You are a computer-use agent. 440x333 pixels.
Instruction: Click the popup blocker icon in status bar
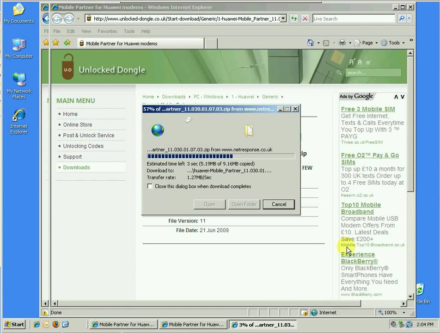point(304,313)
